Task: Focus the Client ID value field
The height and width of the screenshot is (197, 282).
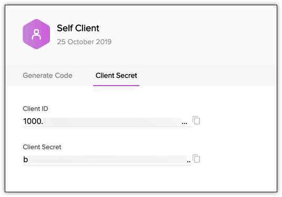Action: pos(107,121)
